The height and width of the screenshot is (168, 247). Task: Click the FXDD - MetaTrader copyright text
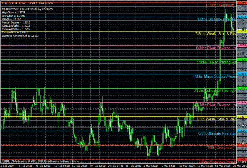click(x=40, y=161)
